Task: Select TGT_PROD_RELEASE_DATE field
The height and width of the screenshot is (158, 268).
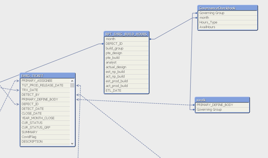Action: [x=45, y=85]
